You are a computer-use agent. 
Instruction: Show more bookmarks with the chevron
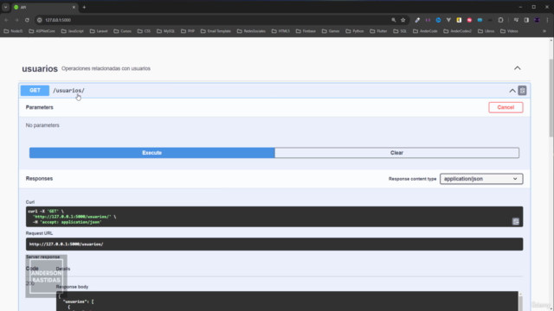[x=544, y=31]
